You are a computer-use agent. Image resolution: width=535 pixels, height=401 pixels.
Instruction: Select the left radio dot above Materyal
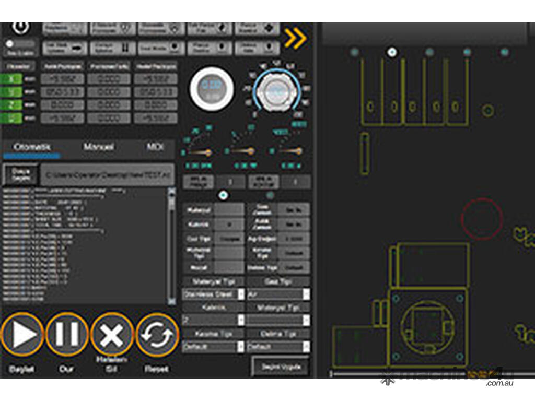(x=223, y=195)
